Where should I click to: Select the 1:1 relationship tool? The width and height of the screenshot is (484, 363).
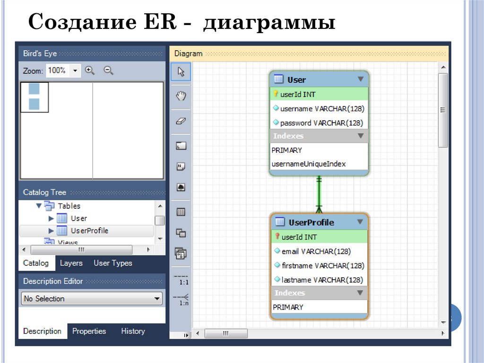(x=181, y=280)
